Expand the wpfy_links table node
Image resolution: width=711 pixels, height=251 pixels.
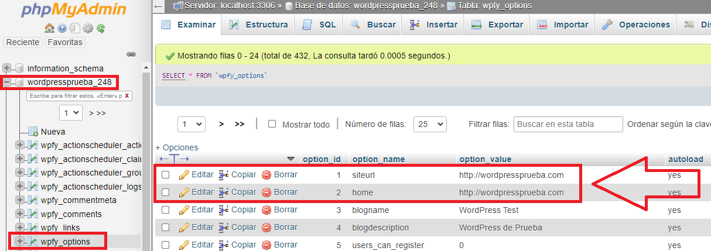[x=20, y=228]
